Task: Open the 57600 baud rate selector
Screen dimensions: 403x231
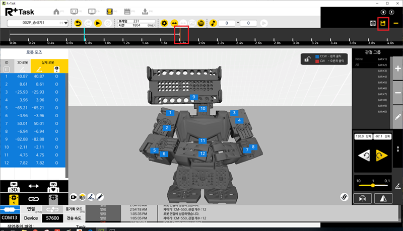Action: coord(51,218)
